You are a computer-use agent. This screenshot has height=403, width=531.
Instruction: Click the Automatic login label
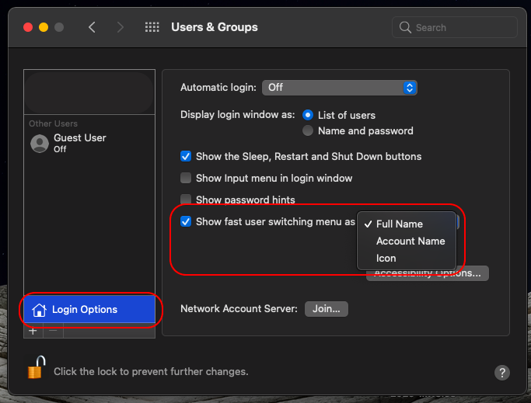pos(218,87)
